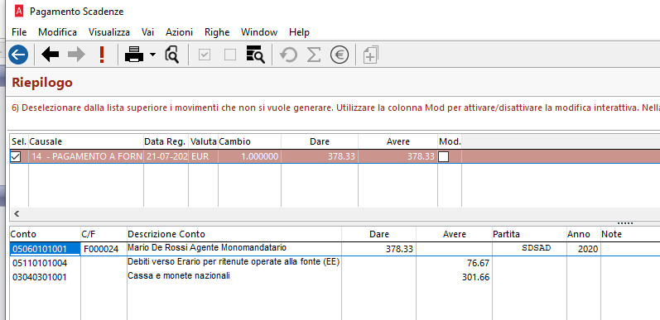Select cell '14 - PAGAMENTO A FORN'
660x320 pixels.
[86, 157]
